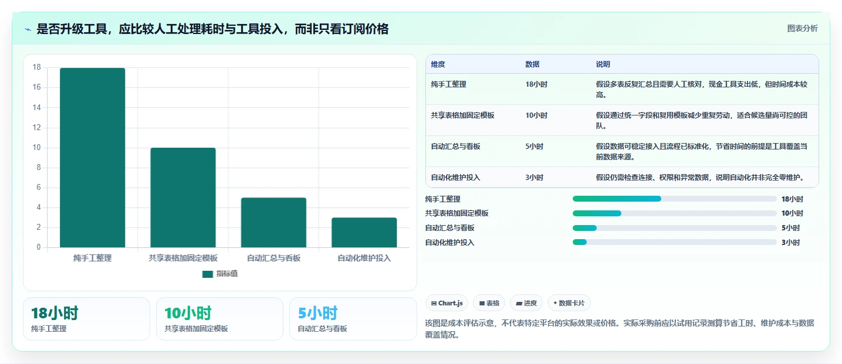Image resolution: width=842 pixels, height=364 pixels.
Task: Click the 自动化维护投入 chart bar
Action: (364, 233)
